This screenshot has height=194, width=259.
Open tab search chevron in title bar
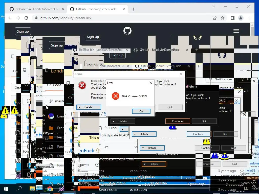213,6
